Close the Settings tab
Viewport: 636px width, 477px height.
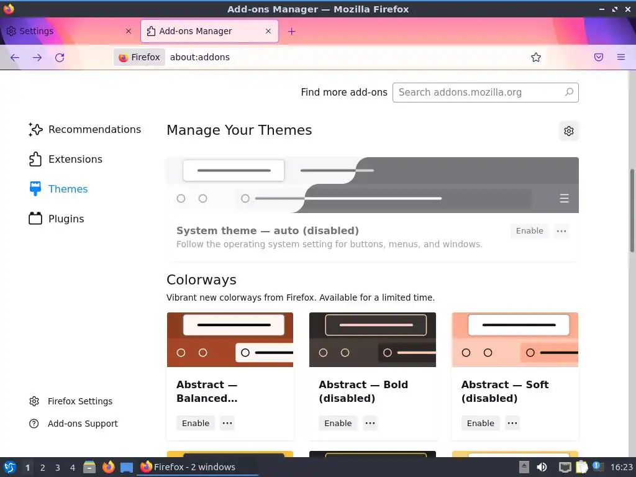pos(129,31)
